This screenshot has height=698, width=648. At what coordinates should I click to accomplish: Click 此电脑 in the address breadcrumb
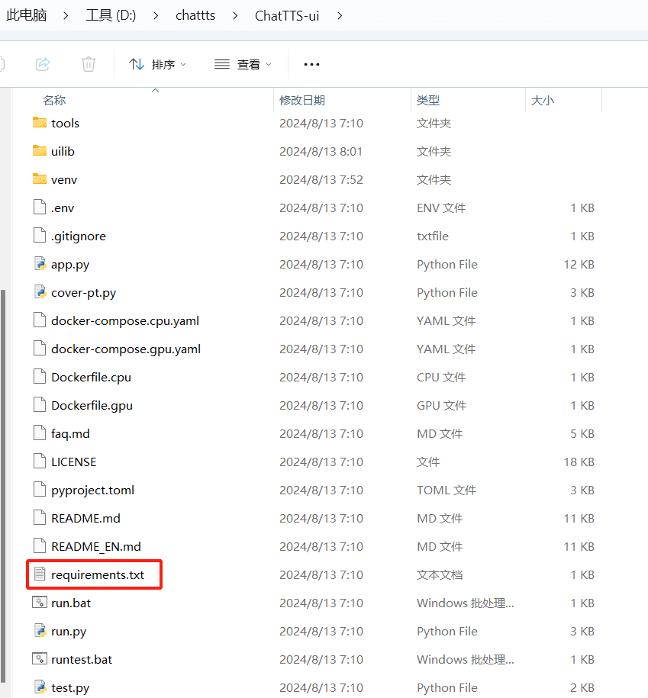pos(26,15)
